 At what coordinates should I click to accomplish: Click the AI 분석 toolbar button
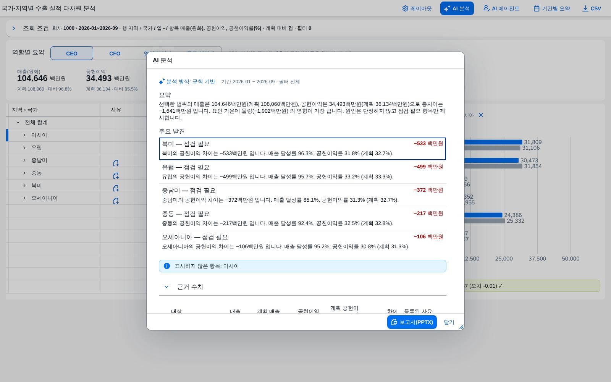pyautogui.click(x=457, y=8)
